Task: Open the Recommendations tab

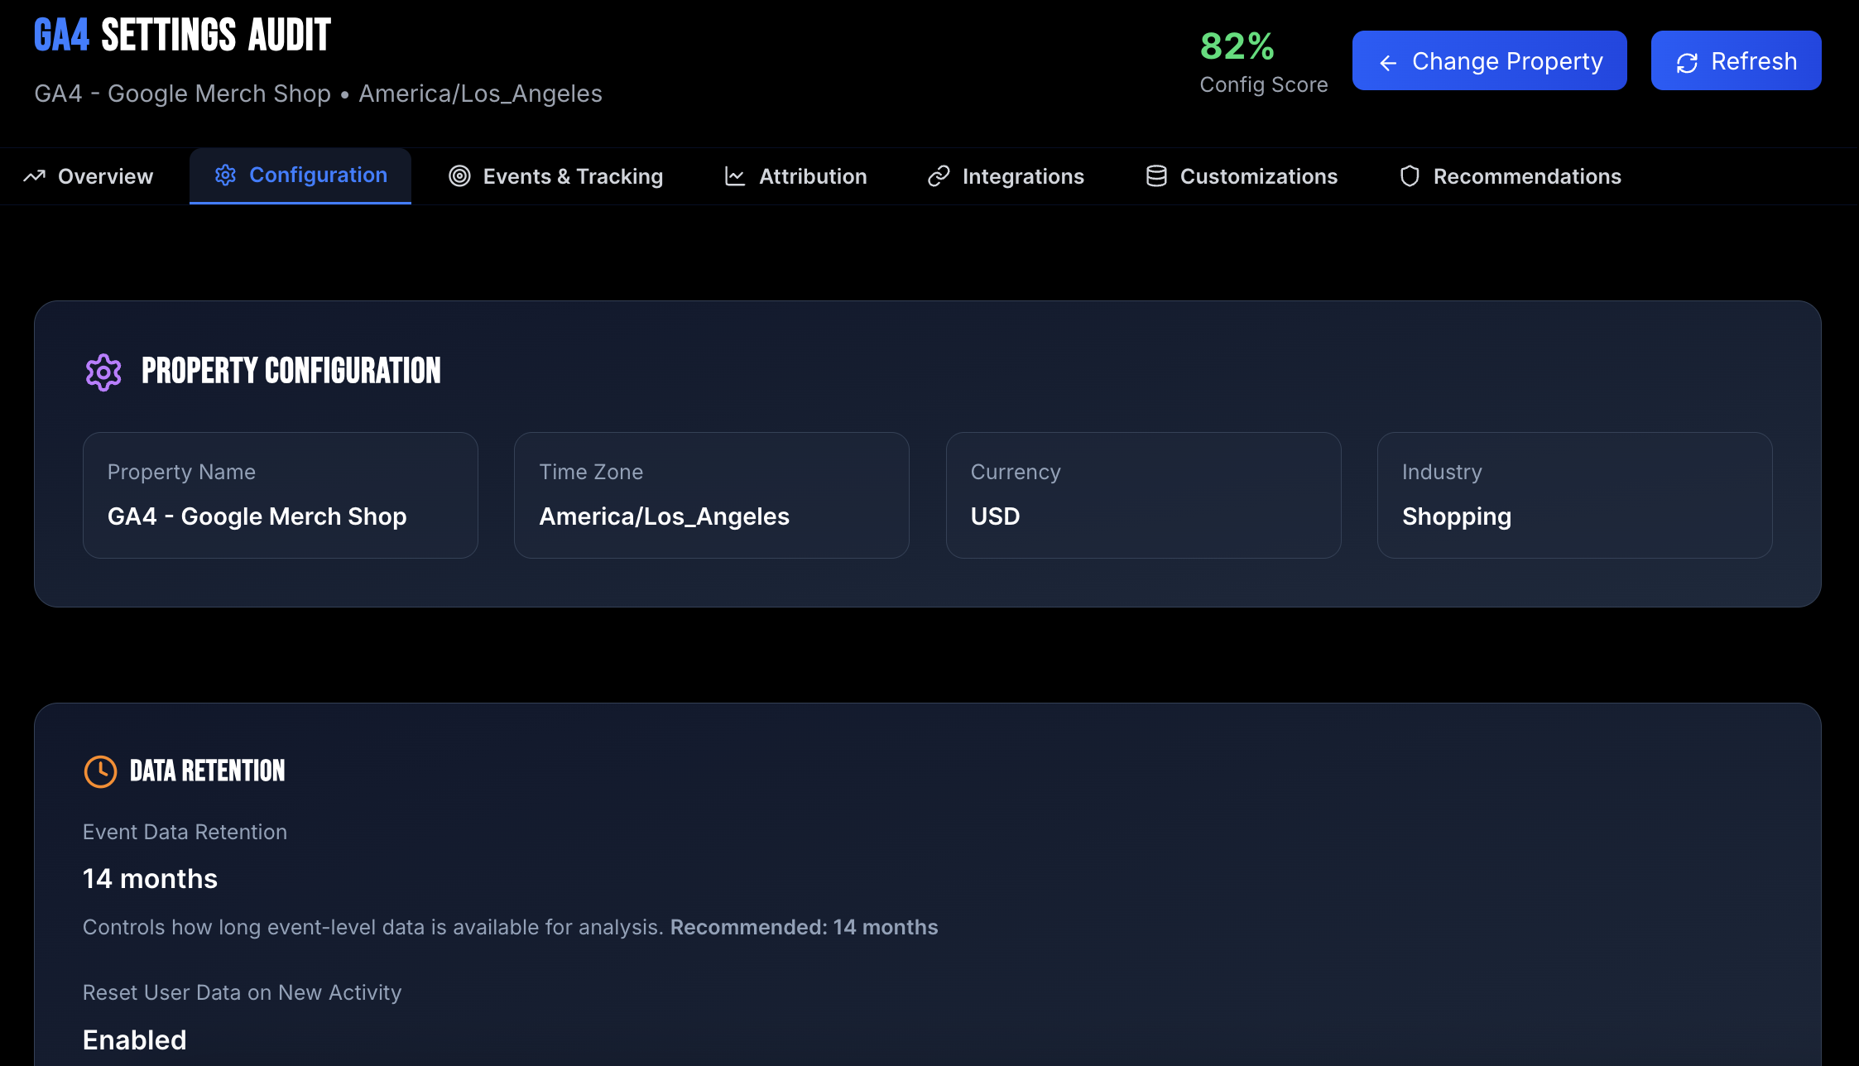Action: 1511,176
